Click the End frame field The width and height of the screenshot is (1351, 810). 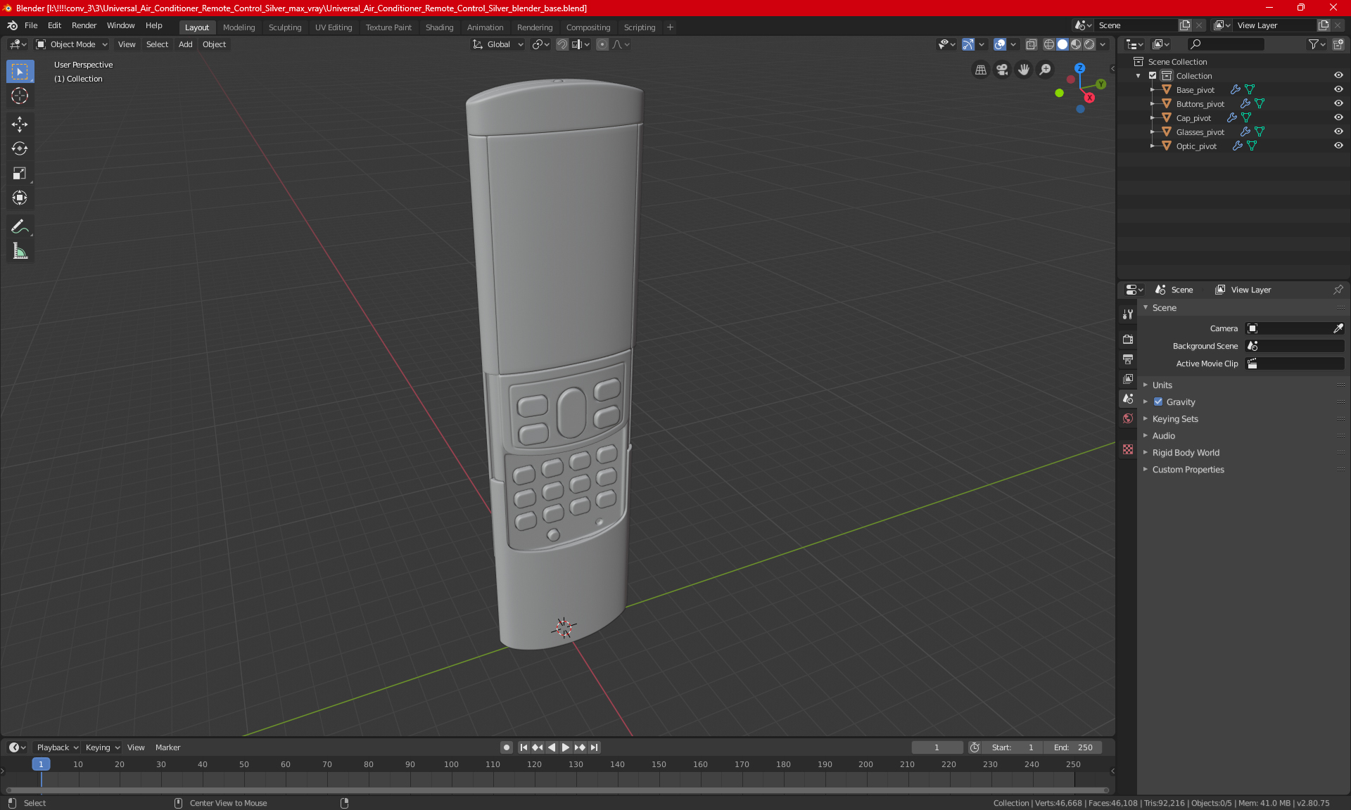pyautogui.click(x=1073, y=747)
